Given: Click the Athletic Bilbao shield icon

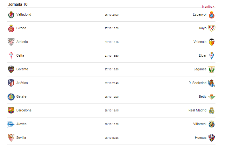Looking at the screenshot, I should (11, 42).
